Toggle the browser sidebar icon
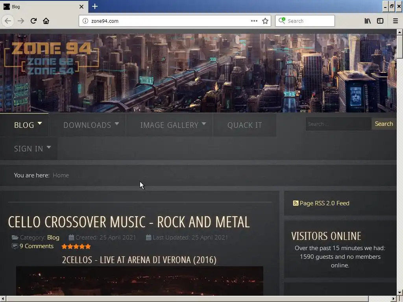 (380, 21)
